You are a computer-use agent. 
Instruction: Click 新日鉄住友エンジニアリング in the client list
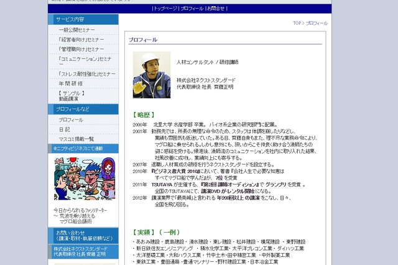164,248
